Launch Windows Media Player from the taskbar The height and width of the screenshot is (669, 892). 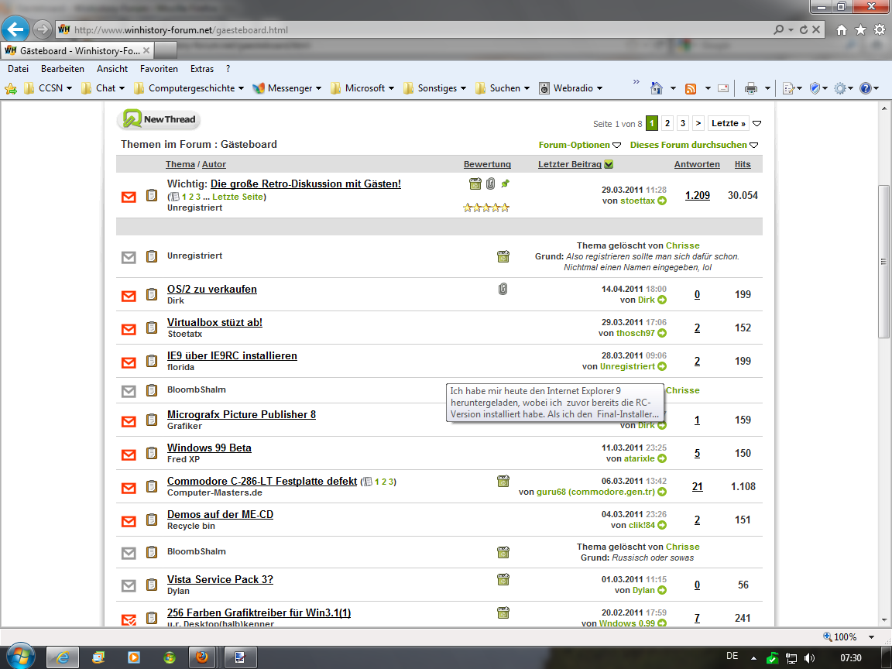pyautogui.click(x=134, y=657)
